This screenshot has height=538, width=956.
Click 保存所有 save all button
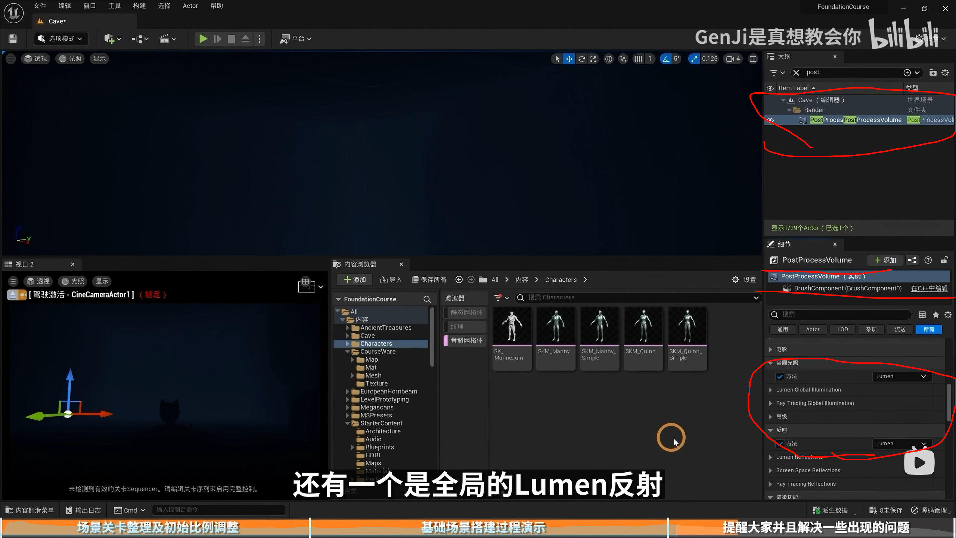[x=429, y=279]
